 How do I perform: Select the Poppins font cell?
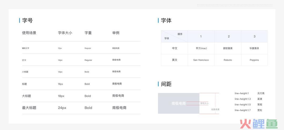(254, 60)
